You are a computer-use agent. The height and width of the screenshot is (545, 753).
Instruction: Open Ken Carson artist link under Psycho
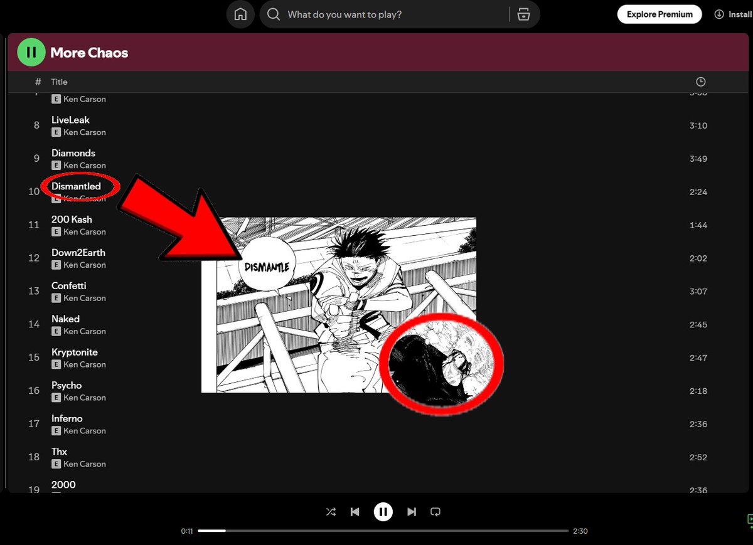click(85, 398)
